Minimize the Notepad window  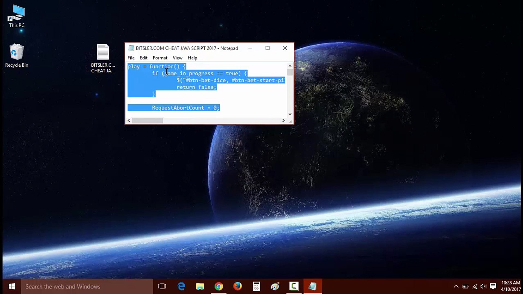pos(250,48)
